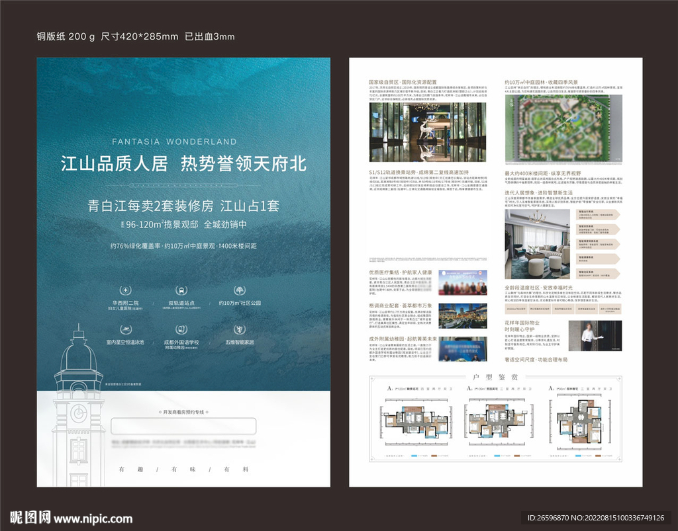This screenshot has width=678, height=531.
Task: Select the A1 120㎡ floor plan
Action: [416, 422]
